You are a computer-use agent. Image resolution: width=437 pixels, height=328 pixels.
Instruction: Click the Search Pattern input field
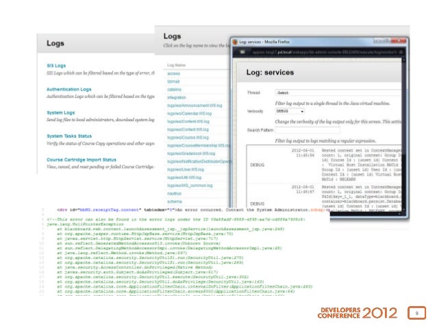[308, 130]
